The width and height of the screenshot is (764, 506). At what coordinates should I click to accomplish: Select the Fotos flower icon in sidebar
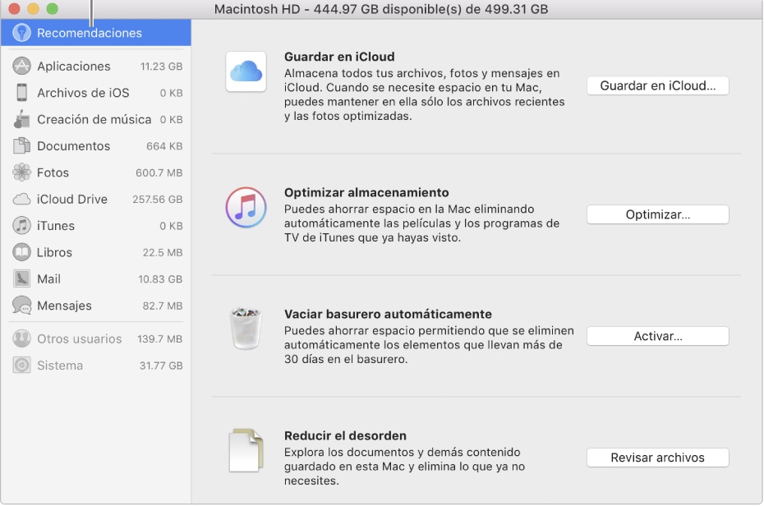click(x=20, y=172)
